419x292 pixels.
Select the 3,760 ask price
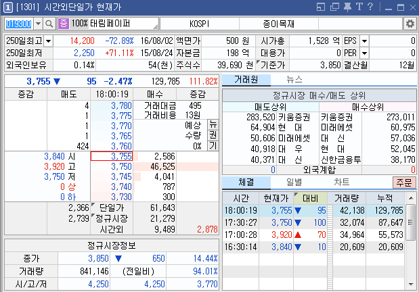click(x=112, y=146)
